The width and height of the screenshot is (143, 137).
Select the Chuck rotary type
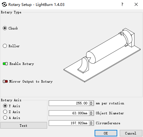click(5, 28)
